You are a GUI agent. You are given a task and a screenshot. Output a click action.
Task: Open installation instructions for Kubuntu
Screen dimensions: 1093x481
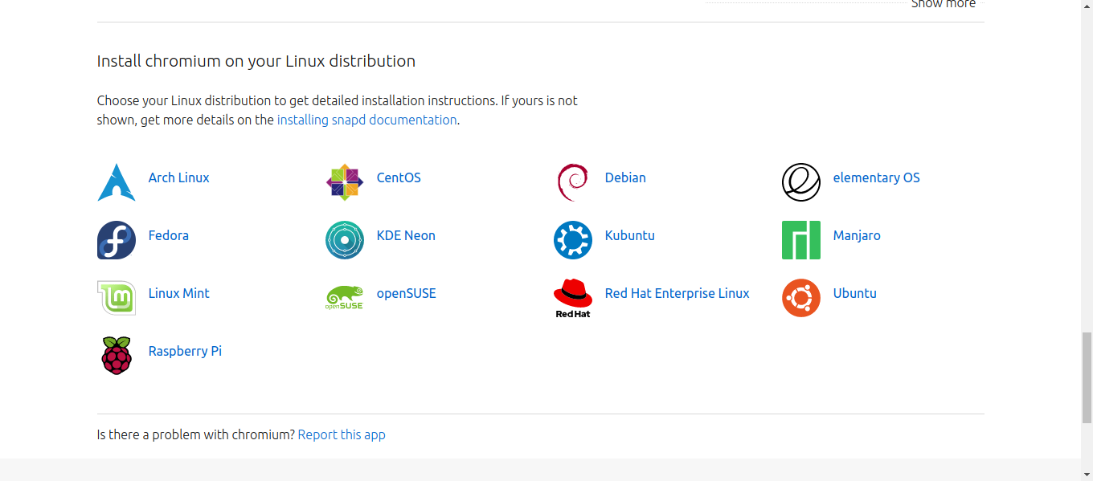(x=629, y=235)
